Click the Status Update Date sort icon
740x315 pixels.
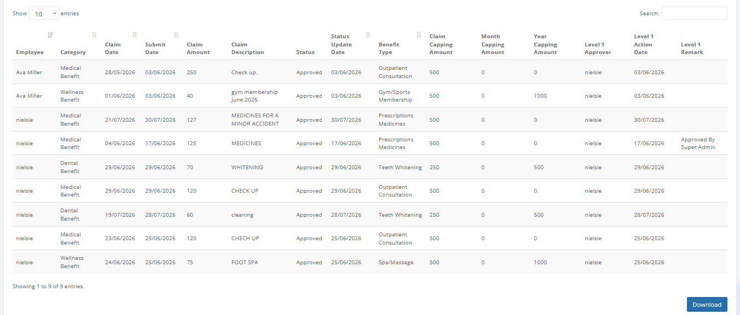click(368, 35)
